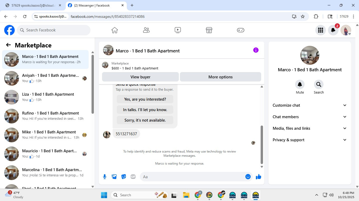Go back using the Marketplace arrow
359x201 pixels.
8,45
